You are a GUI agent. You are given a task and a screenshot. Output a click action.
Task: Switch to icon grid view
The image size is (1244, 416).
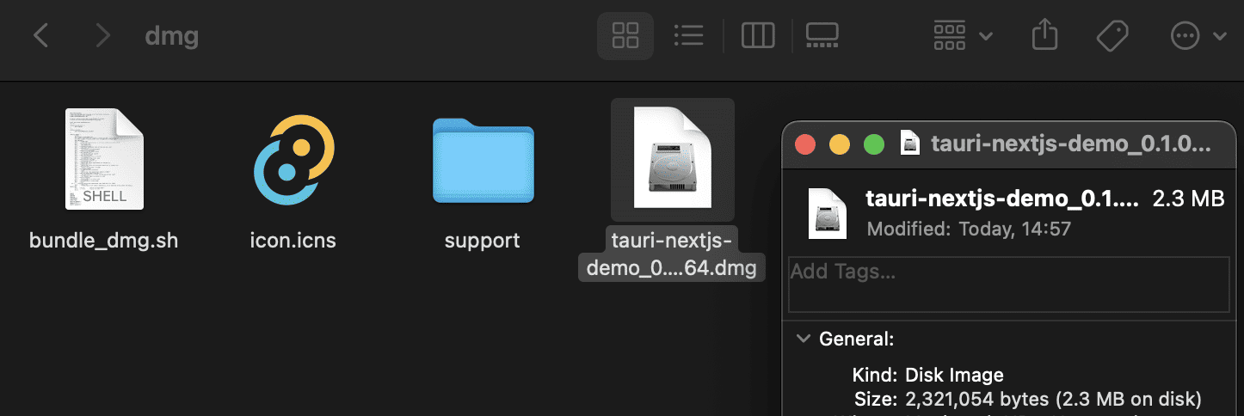(625, 36)
